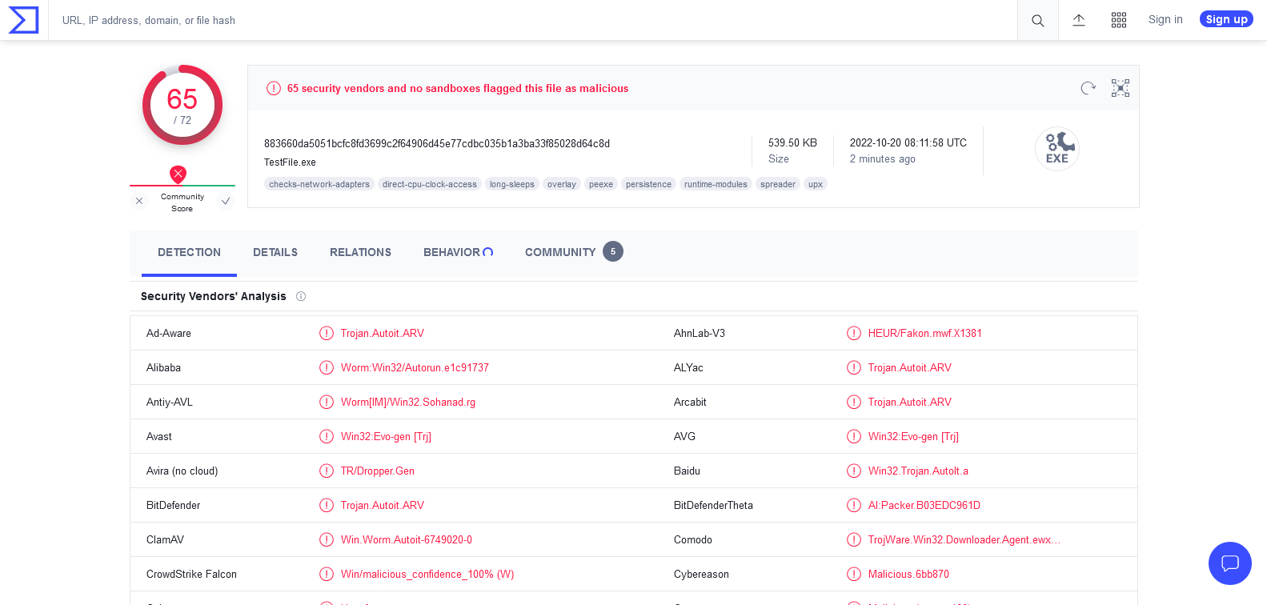Click the spreader tag
Image resolution: width=1267 pixels, height=605 pixels.
pos(778,184)
